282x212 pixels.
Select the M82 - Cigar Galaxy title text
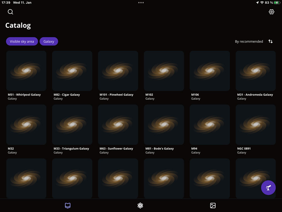[x=67, y=95]
